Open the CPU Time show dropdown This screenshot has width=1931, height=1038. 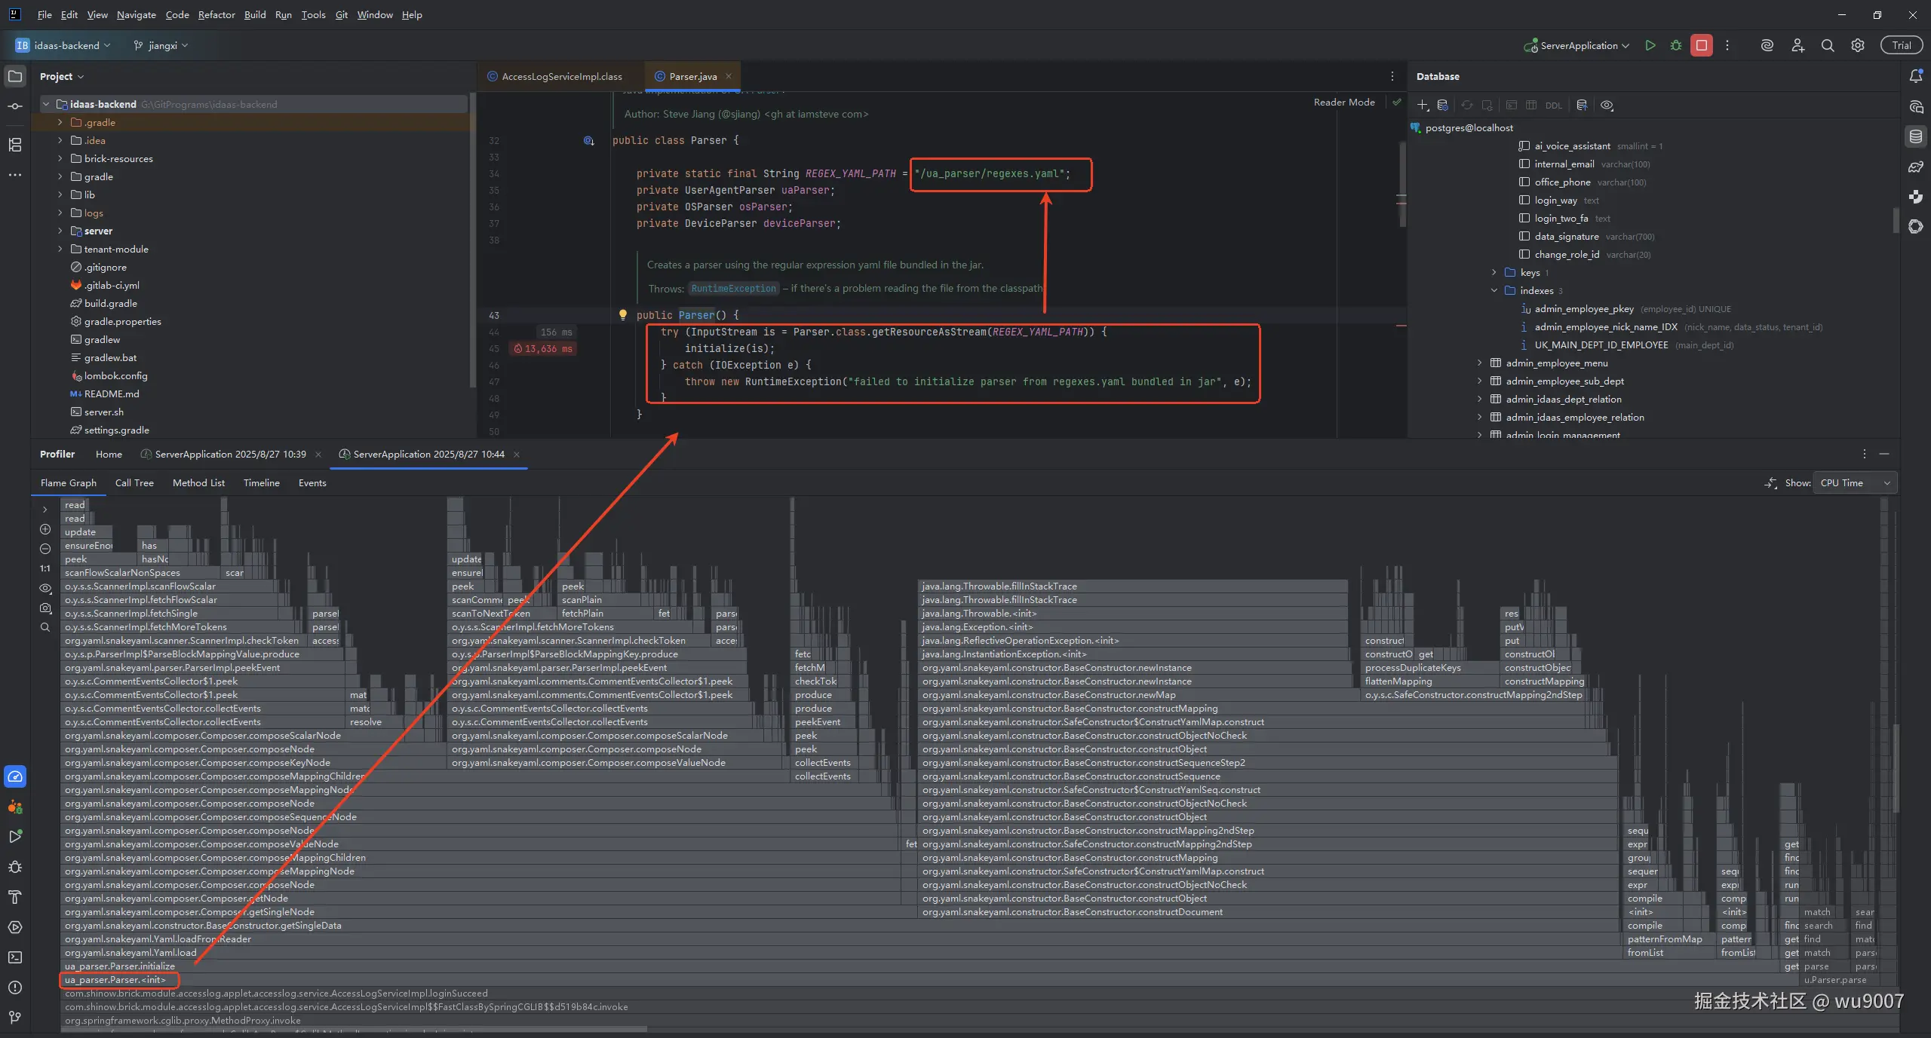[x=1855, y=483]
